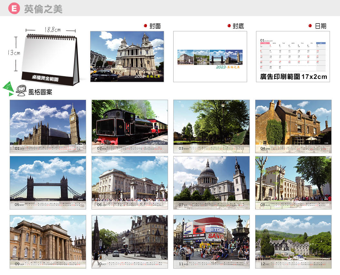340x275 pixels.
Task: View the December lakeside manor calendar page
Action: [293, 241]
